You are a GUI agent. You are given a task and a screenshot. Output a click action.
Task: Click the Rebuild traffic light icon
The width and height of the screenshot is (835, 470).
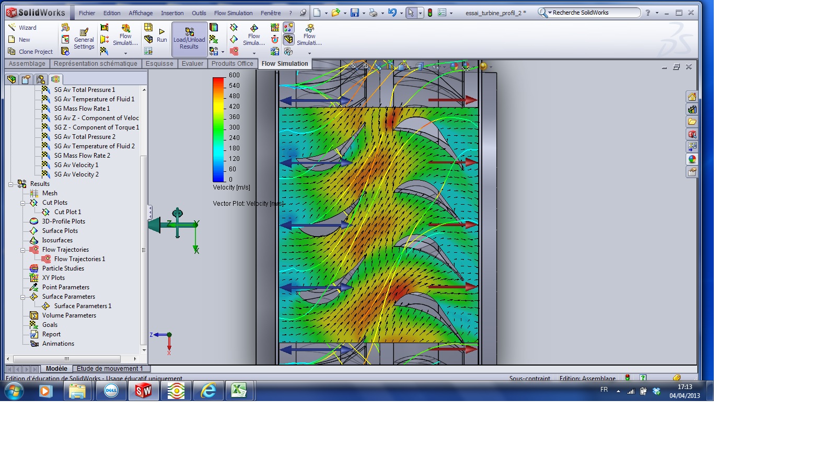[x=430, y=13]
